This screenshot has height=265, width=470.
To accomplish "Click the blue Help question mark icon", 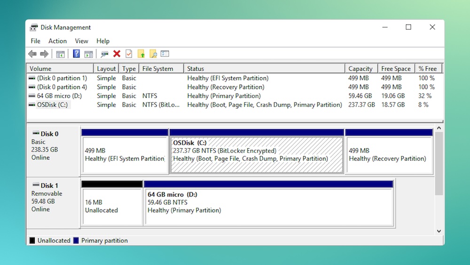I will tap(76, 54).
